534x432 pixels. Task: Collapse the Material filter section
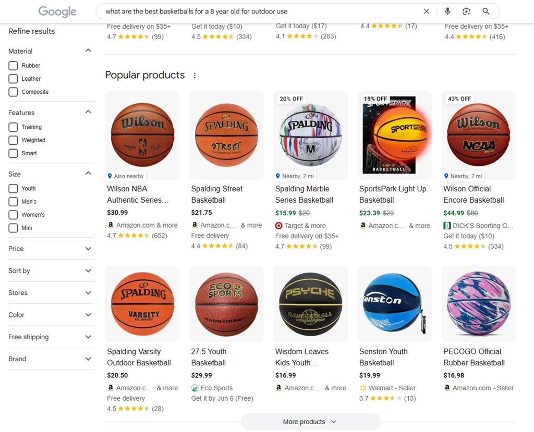click(x=88, y=51)
